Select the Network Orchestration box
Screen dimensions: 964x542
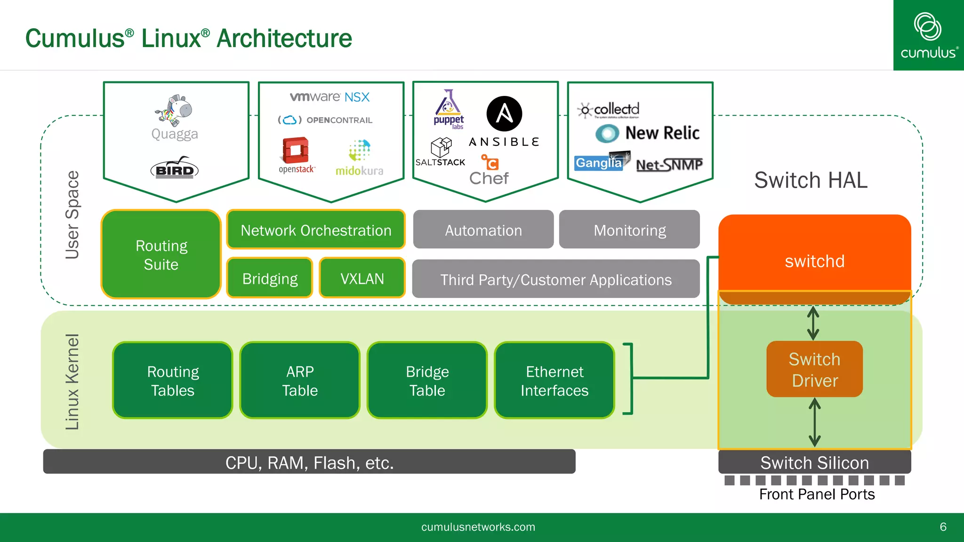point(316,230)
